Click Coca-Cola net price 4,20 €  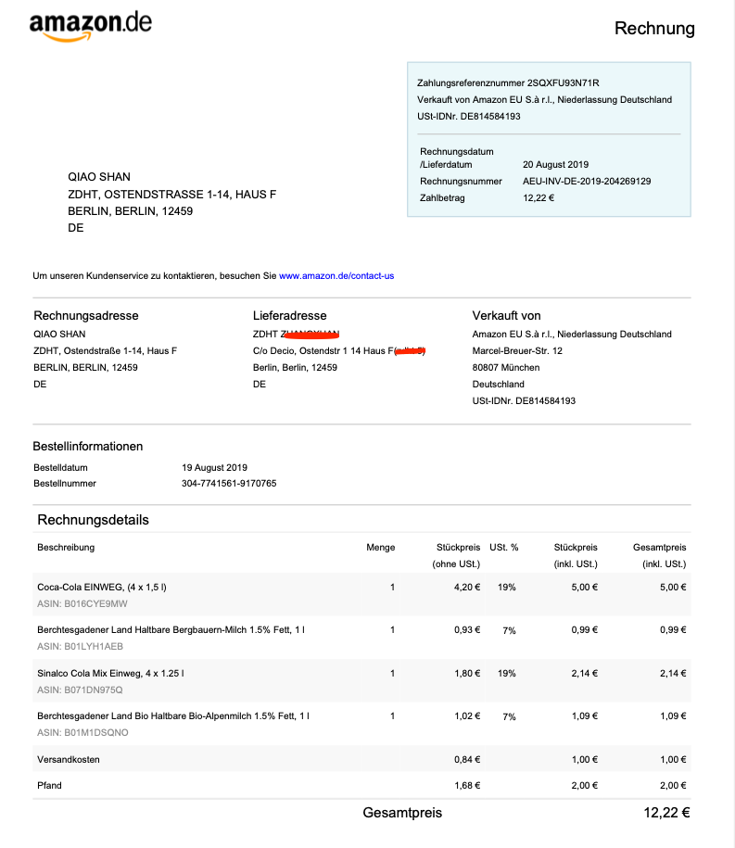(x=467, y=588)
